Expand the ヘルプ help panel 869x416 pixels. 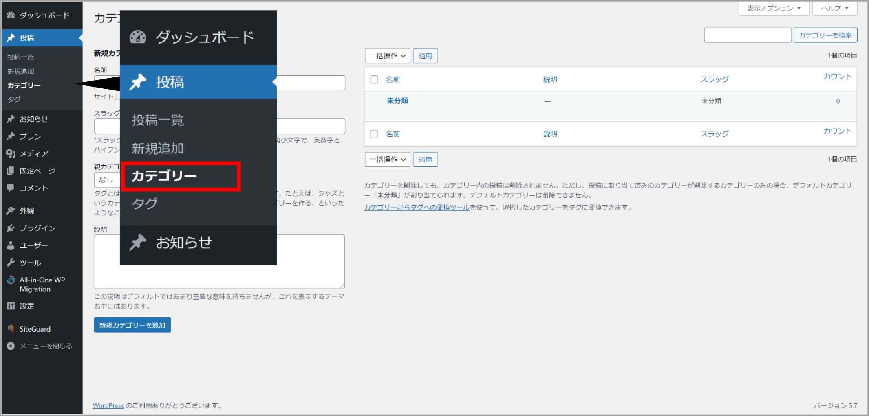[834, 8]
